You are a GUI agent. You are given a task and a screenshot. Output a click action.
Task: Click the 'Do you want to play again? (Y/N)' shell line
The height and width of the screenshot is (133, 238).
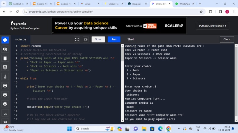tap(150, 119)
